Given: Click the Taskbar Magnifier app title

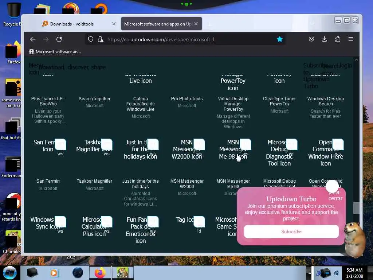Looking at the screenshot, I should pyautogui.click(x=94, y=181).
